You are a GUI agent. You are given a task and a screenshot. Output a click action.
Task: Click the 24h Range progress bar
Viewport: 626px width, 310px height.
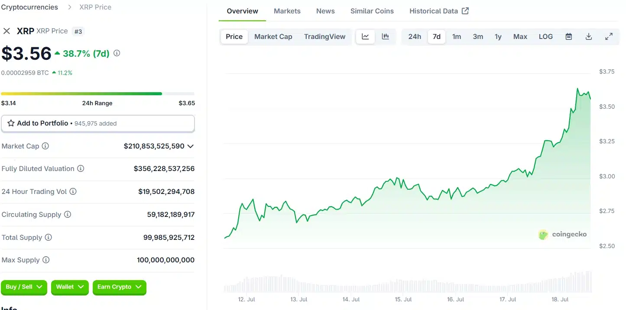click(x=98, y=94)
